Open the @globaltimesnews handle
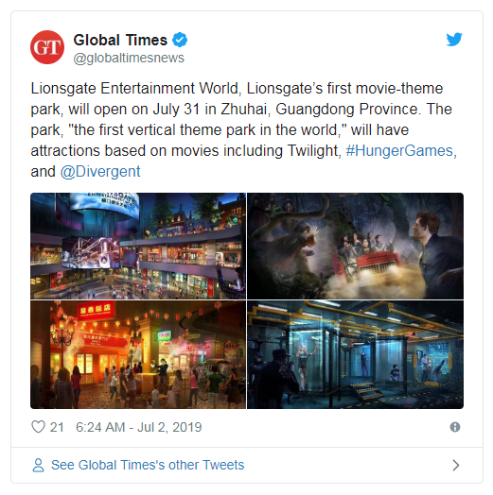493x495 pixels. [129, 58]
